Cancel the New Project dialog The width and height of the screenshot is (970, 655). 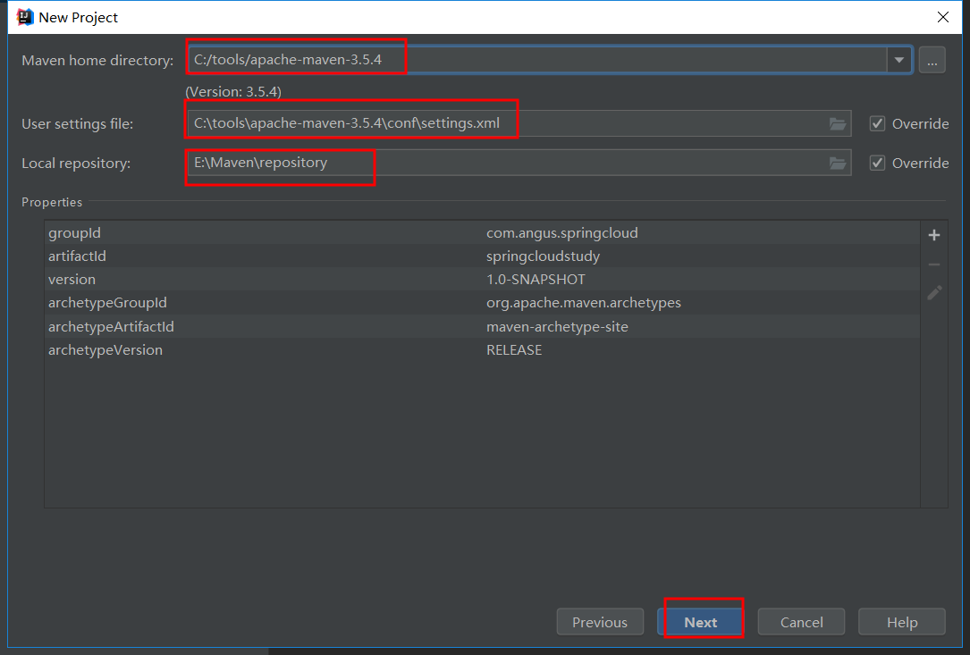click(801, 622)
